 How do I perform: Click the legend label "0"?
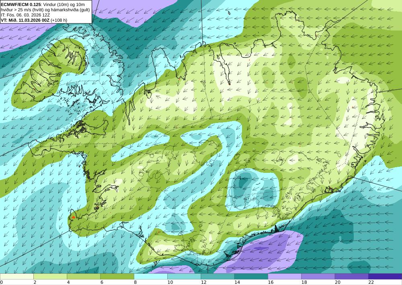(2, 282)
